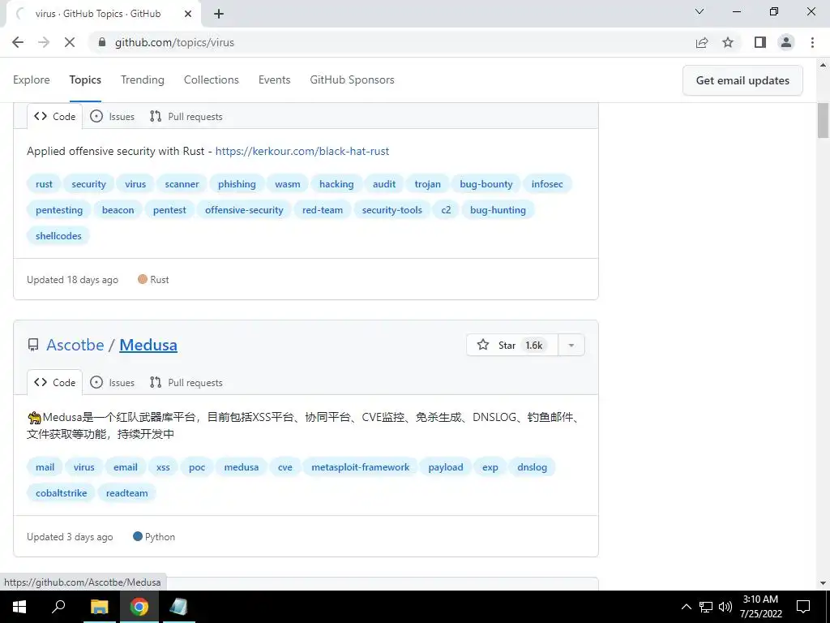
Task: Open the volume control in system tray
Action: click(x=725, y=607)
